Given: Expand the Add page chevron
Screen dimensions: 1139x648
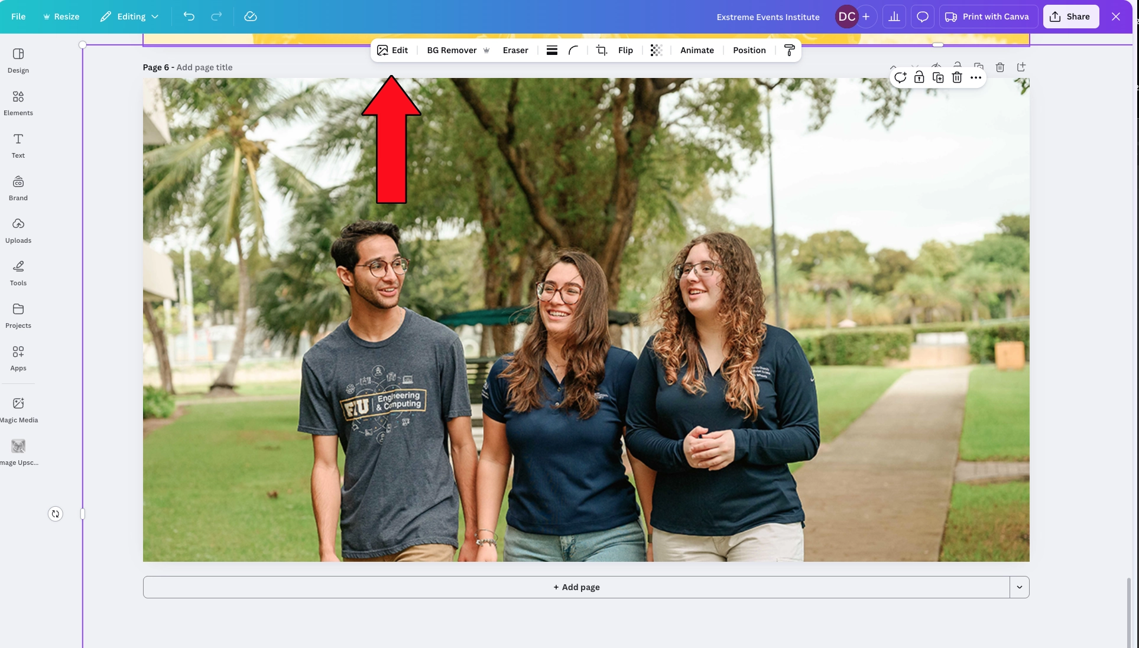Looking at the screenshot, I should point(1019,587).
